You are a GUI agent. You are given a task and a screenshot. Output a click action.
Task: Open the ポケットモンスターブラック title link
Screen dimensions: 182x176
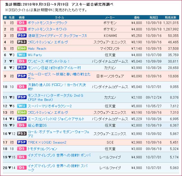click(x=48, y=23)
